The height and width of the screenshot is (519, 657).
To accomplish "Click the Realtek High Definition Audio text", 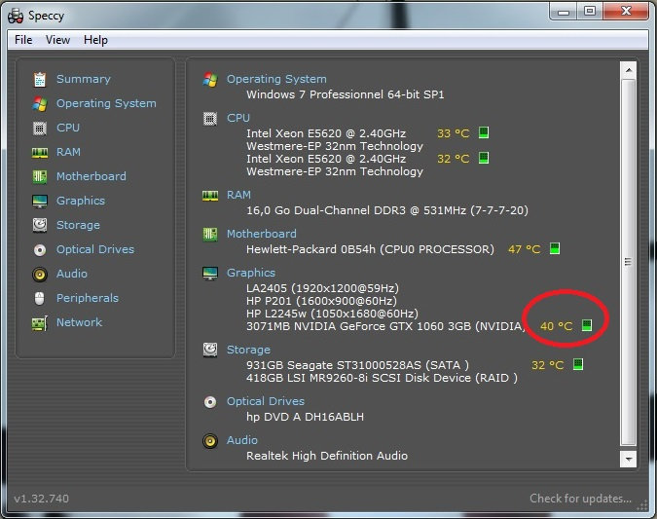I will [327, 456].
